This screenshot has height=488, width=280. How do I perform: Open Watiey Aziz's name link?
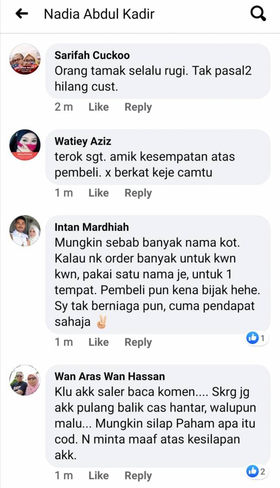[x=83, y=142]
